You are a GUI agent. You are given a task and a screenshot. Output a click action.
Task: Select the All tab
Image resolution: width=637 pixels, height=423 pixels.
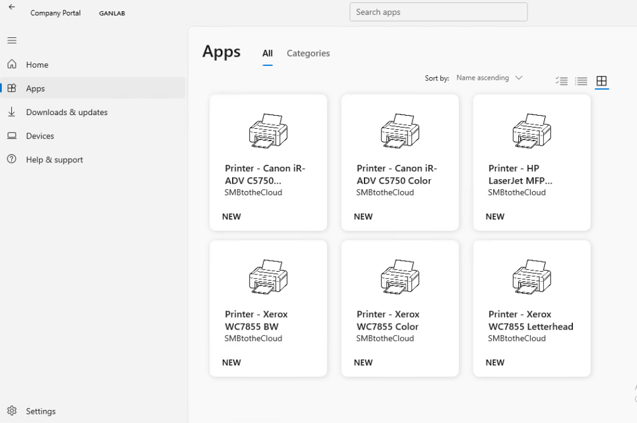coord(267,53)
